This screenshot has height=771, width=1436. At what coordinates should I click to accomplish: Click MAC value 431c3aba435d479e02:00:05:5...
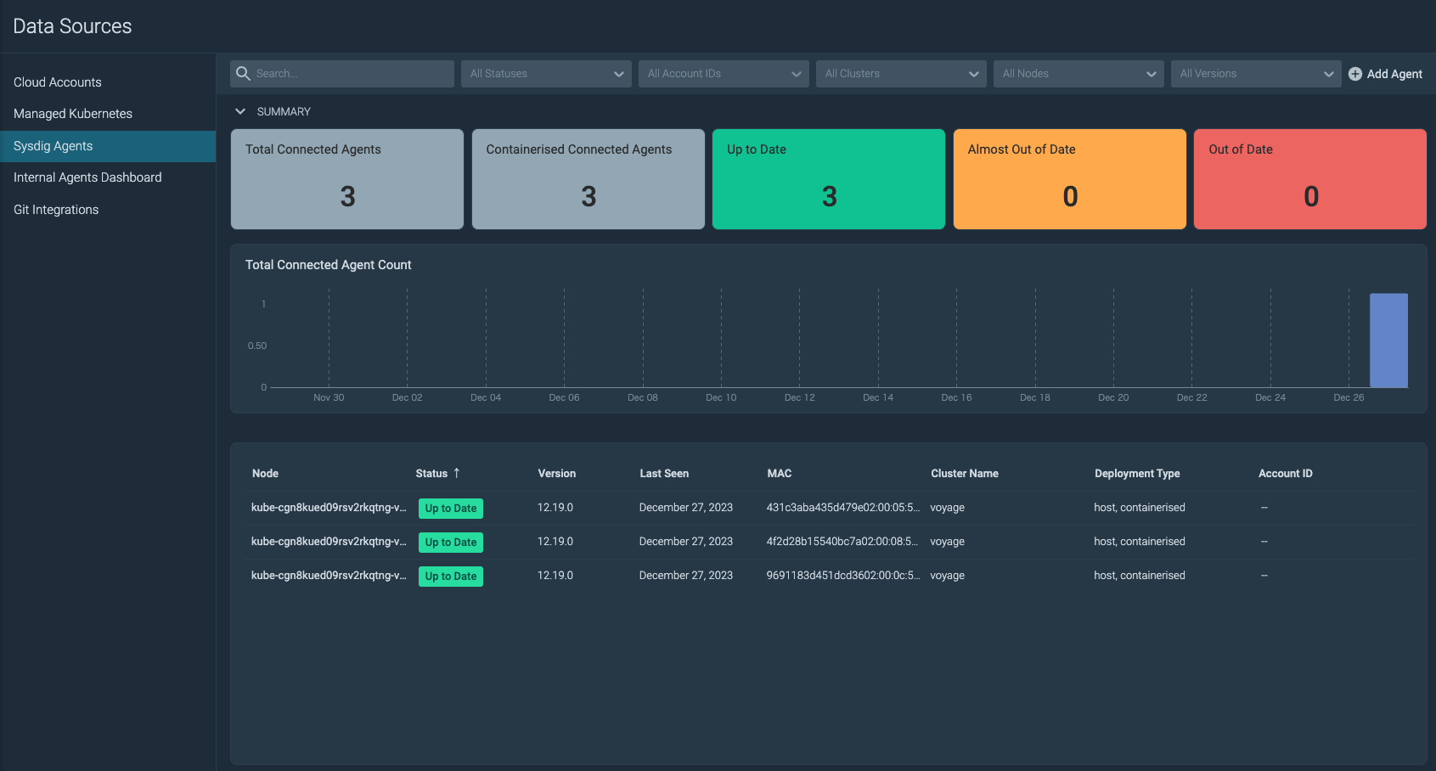click(x=842, y=508)
